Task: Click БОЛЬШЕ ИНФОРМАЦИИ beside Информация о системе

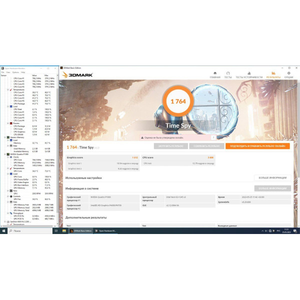Action: click(272, 188)
